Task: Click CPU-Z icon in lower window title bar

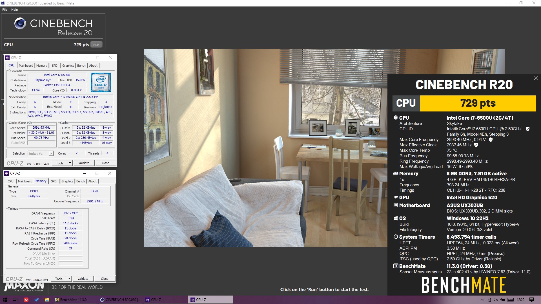Action: [6, 173]
